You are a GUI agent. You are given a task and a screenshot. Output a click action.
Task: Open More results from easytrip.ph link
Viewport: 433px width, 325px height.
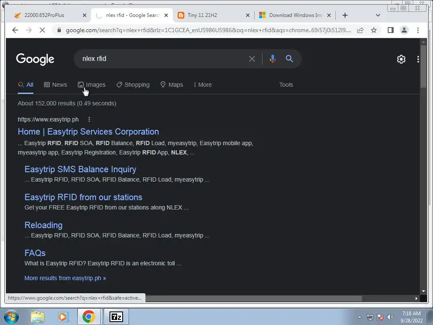(65, 278)
